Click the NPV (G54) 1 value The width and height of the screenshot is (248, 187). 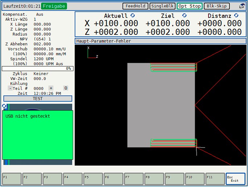42,39
